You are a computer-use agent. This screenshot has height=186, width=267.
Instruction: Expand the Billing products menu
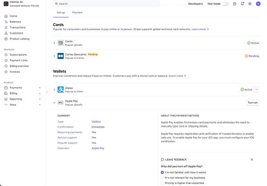tap(40, 93)
